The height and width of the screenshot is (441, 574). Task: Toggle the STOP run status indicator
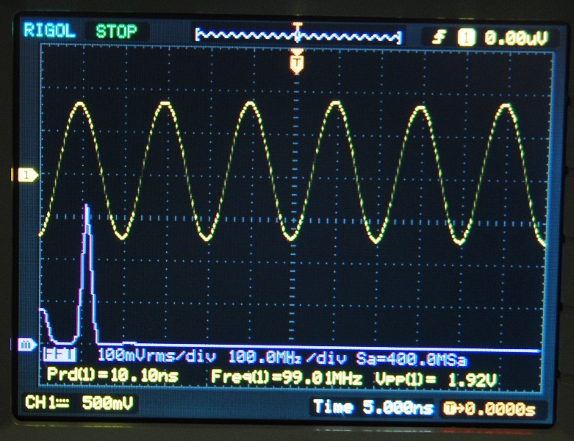click(x=116, y=32)
